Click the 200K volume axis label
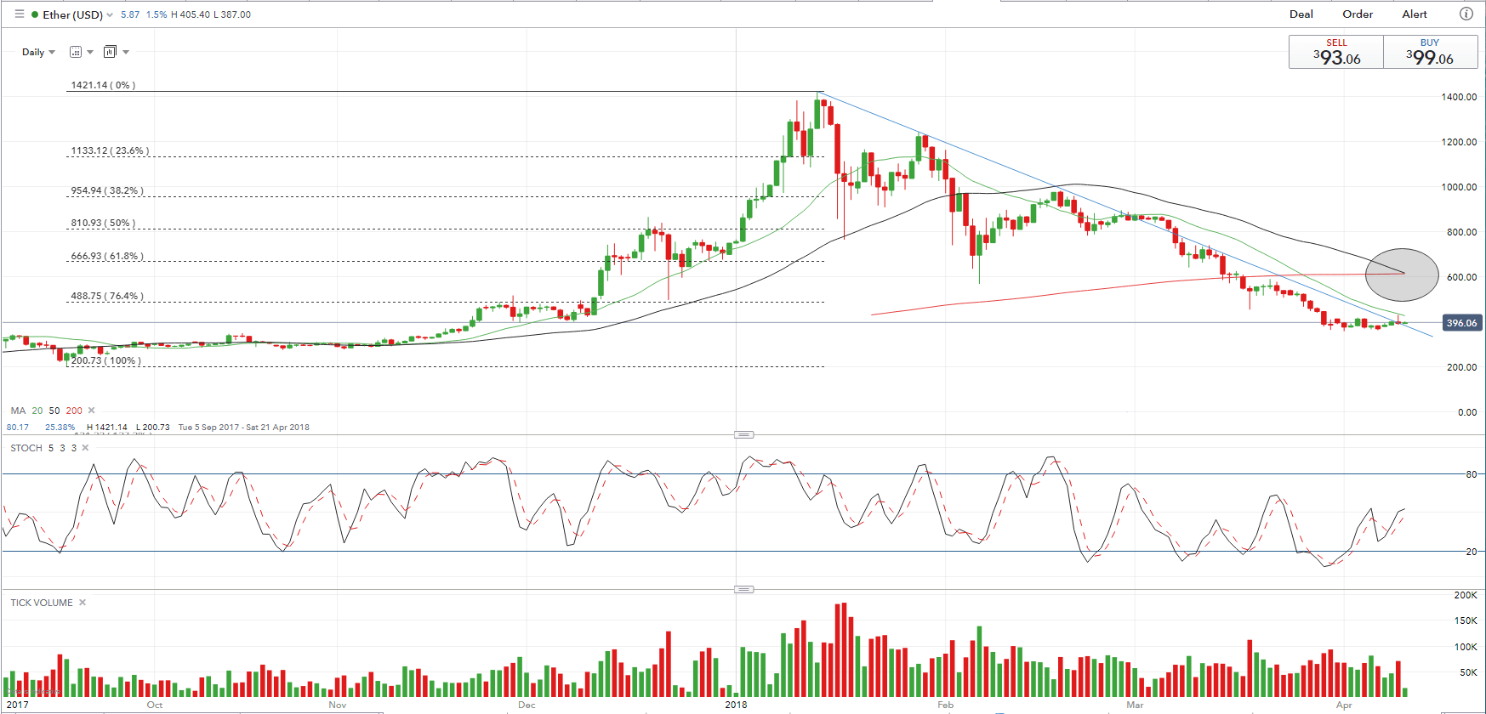The width and height of the screenshot is (1486, 714). click(x=1466, y=595)
